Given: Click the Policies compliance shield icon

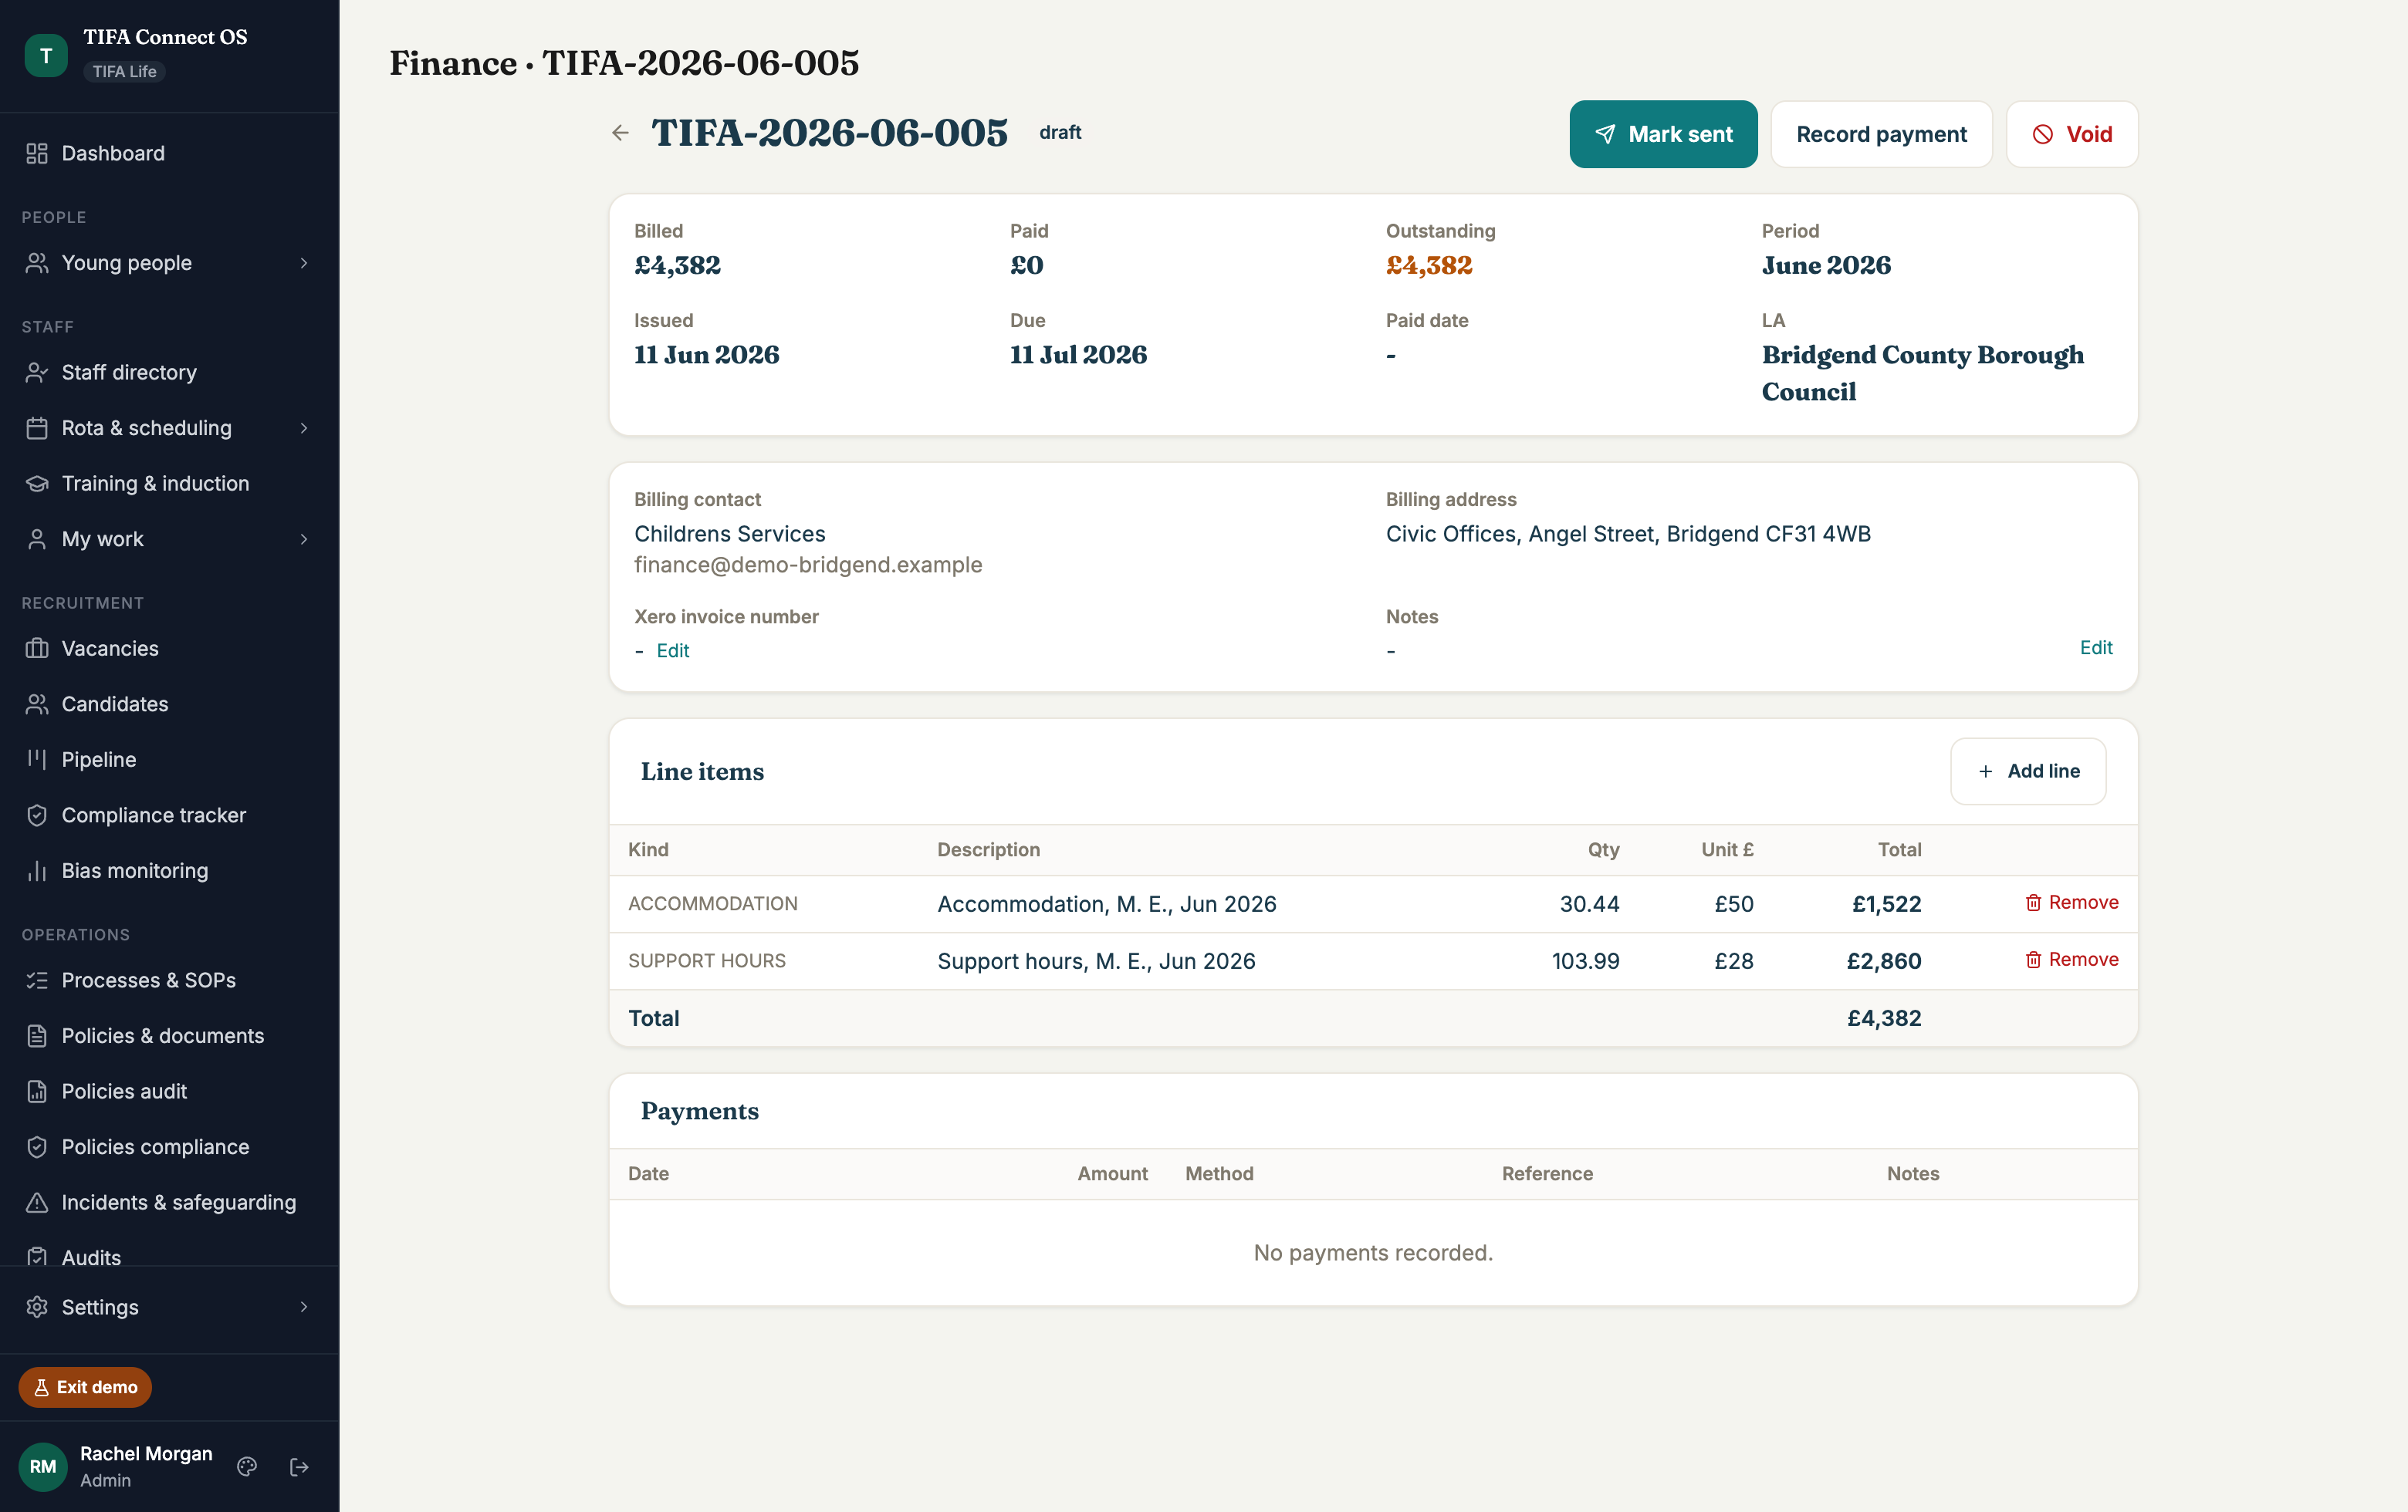Looking at the screenshot, I should 37,1147.
